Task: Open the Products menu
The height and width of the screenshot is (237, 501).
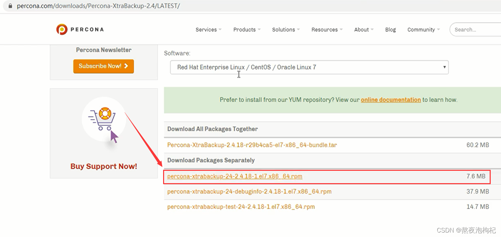Action: coord(247,29)
